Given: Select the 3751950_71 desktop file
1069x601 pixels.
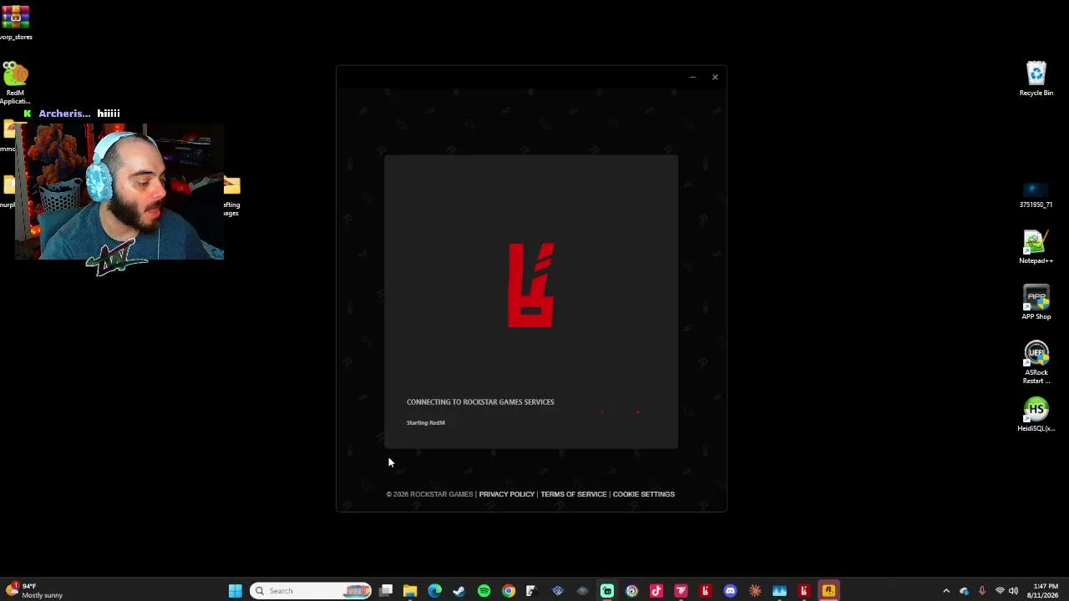Looking at the screenshot, I should click(1036, 195).
